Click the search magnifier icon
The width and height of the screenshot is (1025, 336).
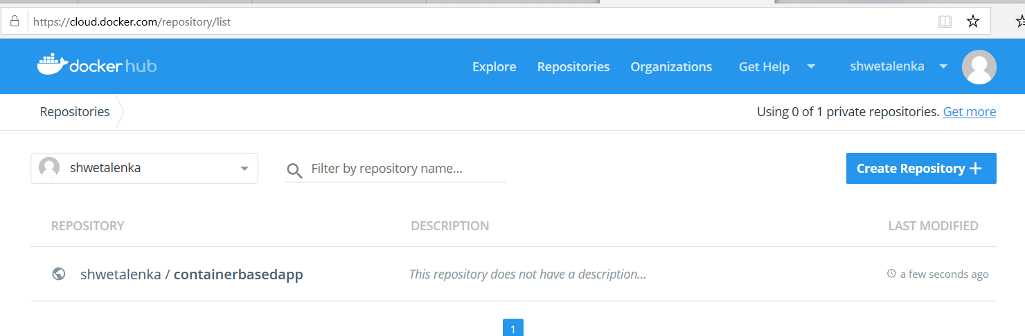294,171
